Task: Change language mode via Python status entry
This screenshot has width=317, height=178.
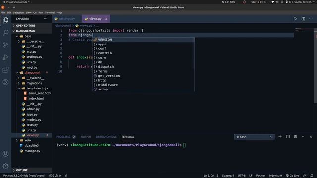Action: click(261, 176)
